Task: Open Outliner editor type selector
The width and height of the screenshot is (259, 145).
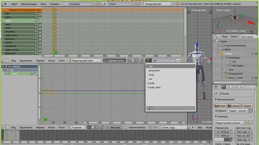Action: tap(217, 37)
